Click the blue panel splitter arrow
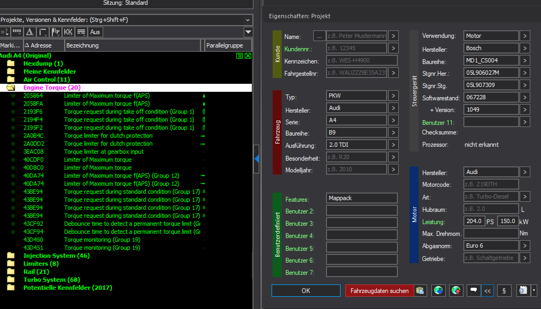 tap(257, 159)
